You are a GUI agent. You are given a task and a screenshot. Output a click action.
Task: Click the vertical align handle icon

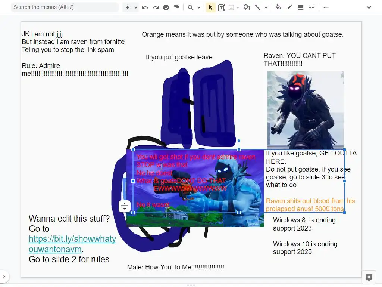click(x=125, y=206)
